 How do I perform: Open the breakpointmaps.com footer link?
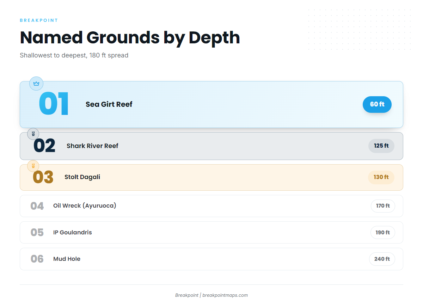coord(225,295)
